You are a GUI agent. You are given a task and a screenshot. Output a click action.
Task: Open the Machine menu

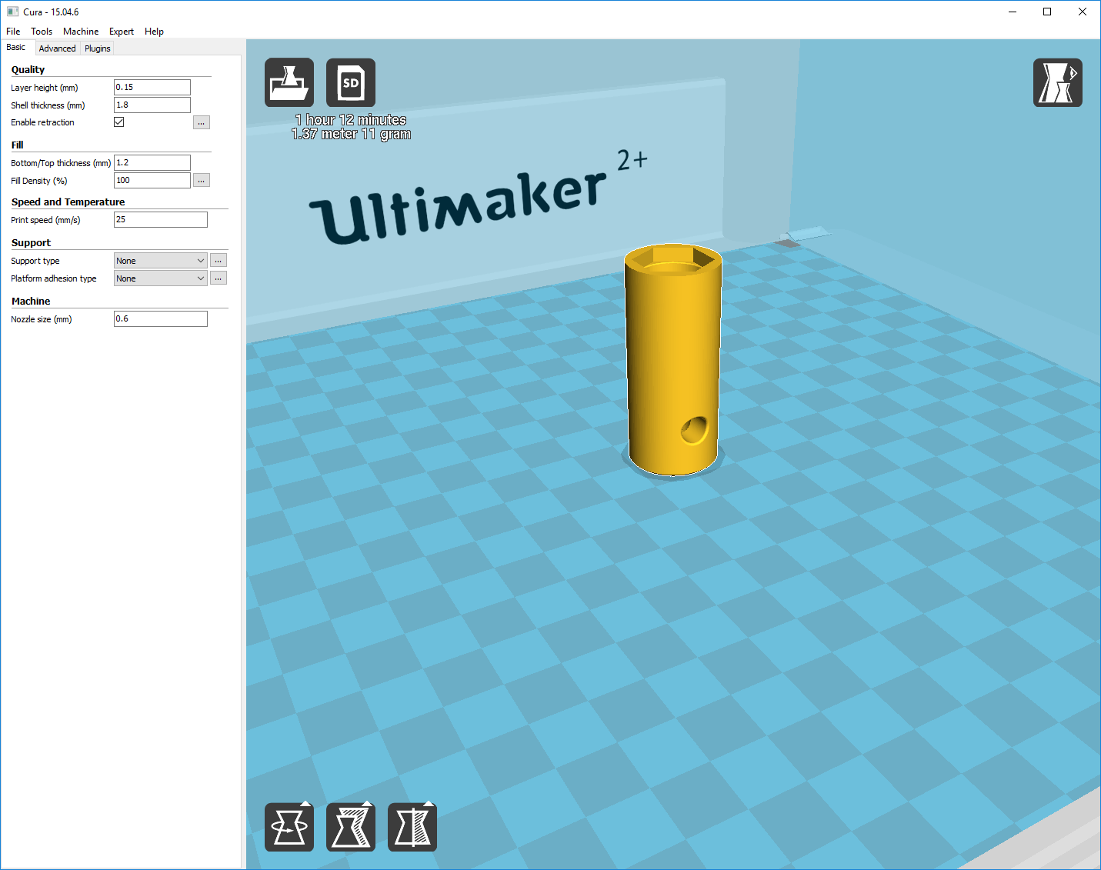click(x=81, y=32)
